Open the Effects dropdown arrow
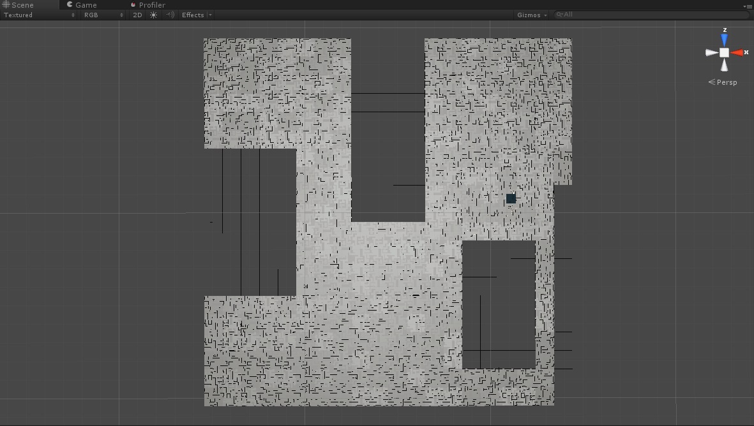Screen dimensions: 754x426 (210, 15)
